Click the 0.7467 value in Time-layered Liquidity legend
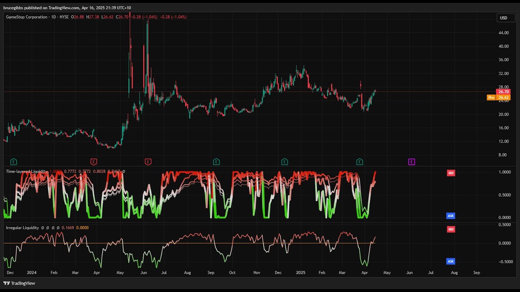The image size is (520, 292). (x=115, y=172)
